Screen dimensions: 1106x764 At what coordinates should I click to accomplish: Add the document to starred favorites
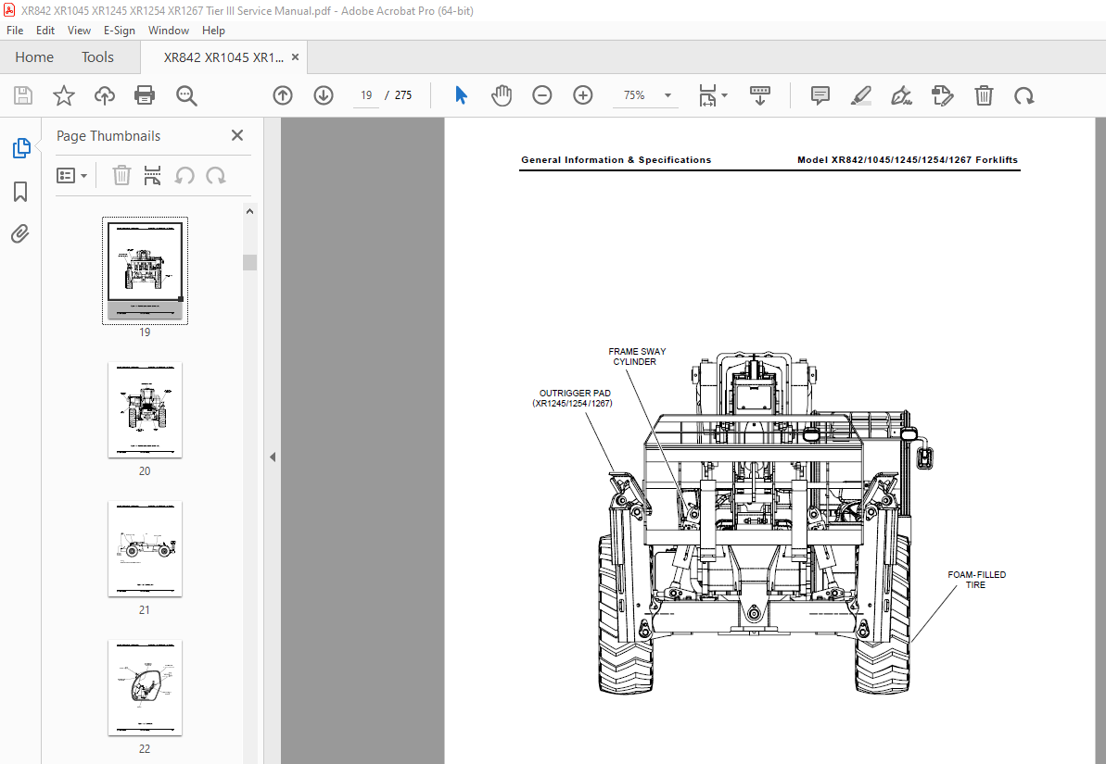tap(63, 95)
